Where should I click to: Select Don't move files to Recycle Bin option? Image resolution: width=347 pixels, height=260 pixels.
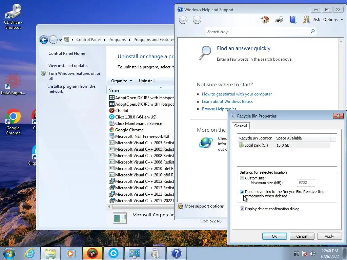coord(242,192)
